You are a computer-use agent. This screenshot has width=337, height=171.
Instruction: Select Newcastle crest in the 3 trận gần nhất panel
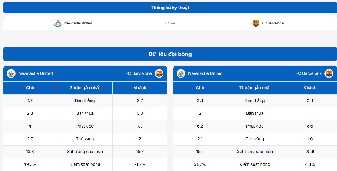tap(11, 73)
